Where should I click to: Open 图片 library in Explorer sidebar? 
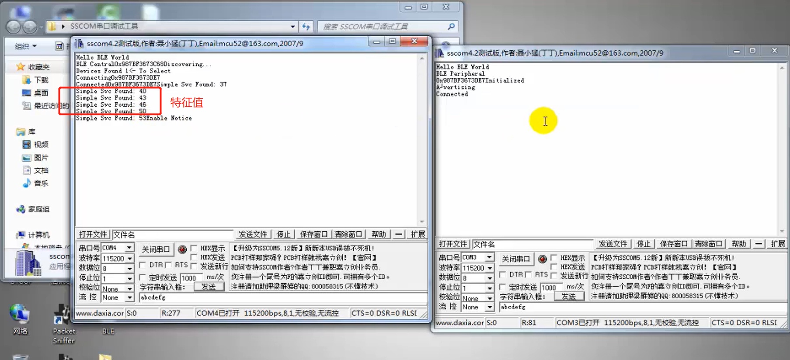(x=35, y=158)
